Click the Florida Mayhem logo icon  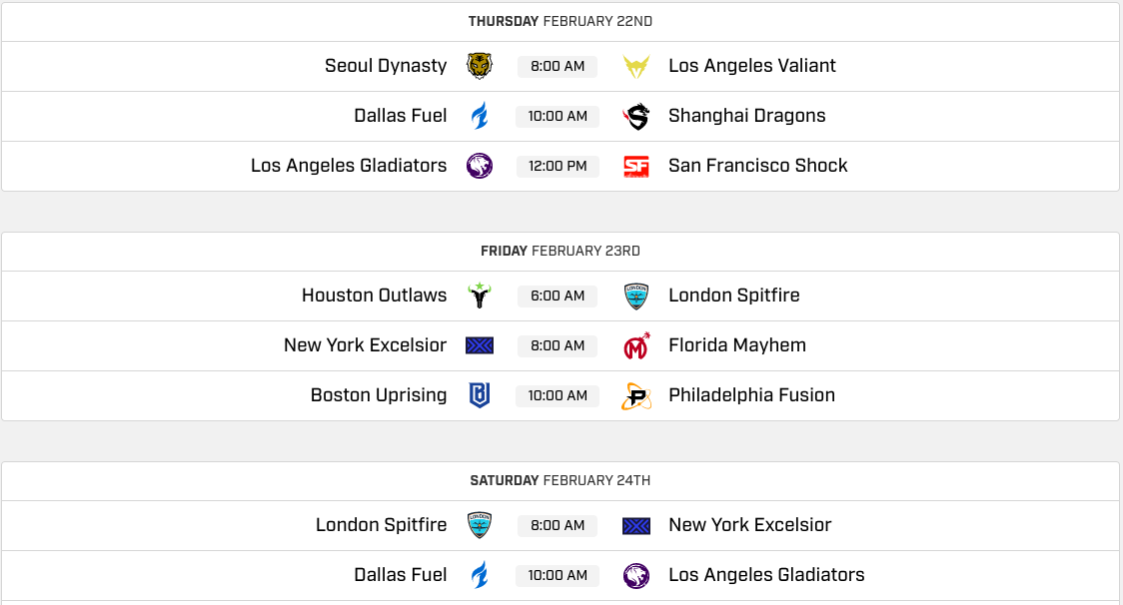[636, 345]
